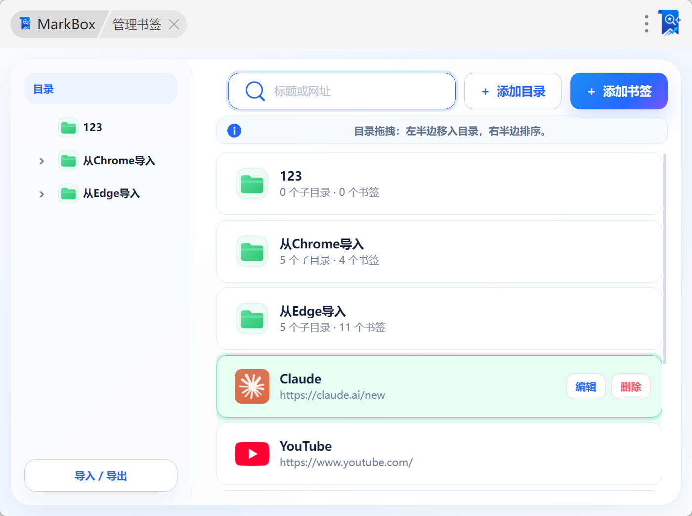Open the 123 folder card title
The width and height of the screenshot is (692, 516).
click(291, 176)
